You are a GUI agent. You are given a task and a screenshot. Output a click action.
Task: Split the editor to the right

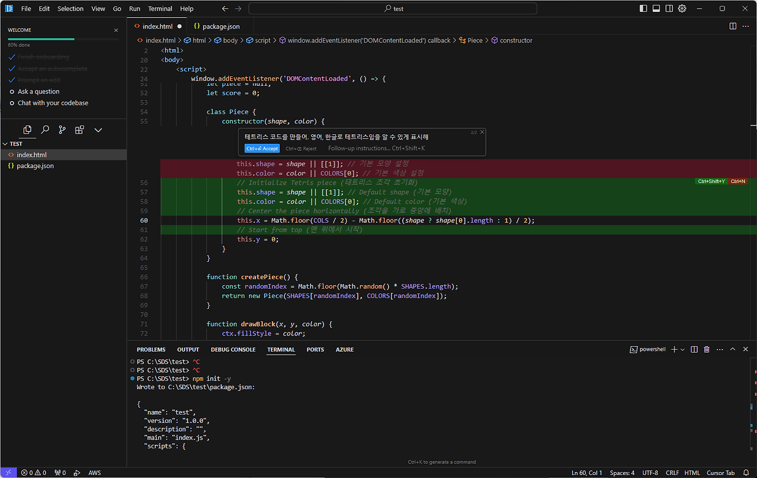733,26
